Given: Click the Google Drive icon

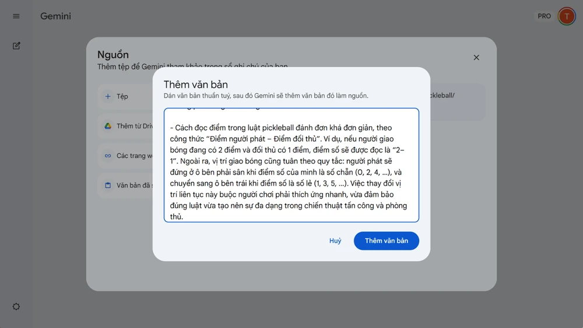Looking at the screenshot, I should tap(108, 126).
